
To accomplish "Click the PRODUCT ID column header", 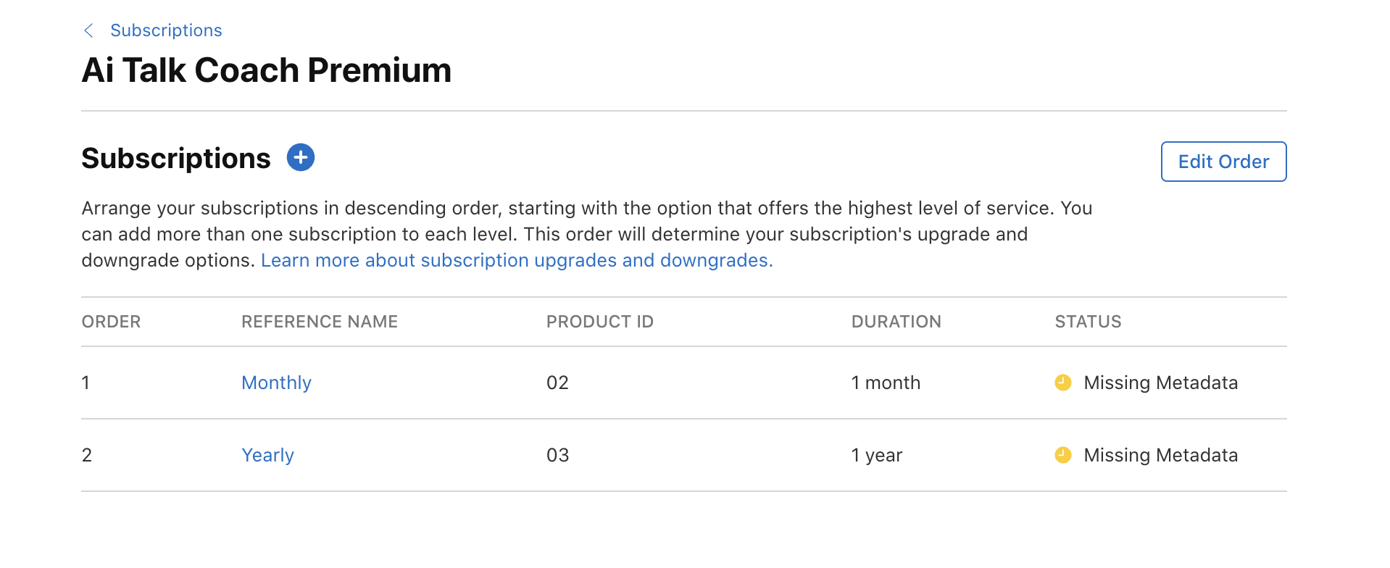I will click(x=599, y=322).
